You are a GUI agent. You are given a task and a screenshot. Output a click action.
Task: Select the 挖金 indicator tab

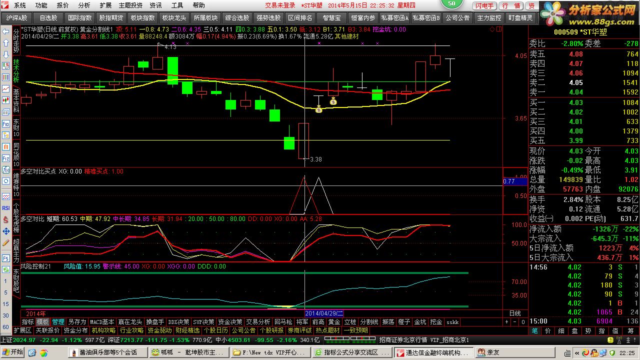pos(436,322)
